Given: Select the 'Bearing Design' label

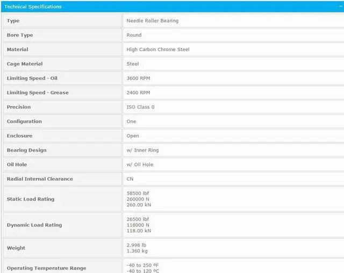Looking at the screenshot, I should pos(26,150).
